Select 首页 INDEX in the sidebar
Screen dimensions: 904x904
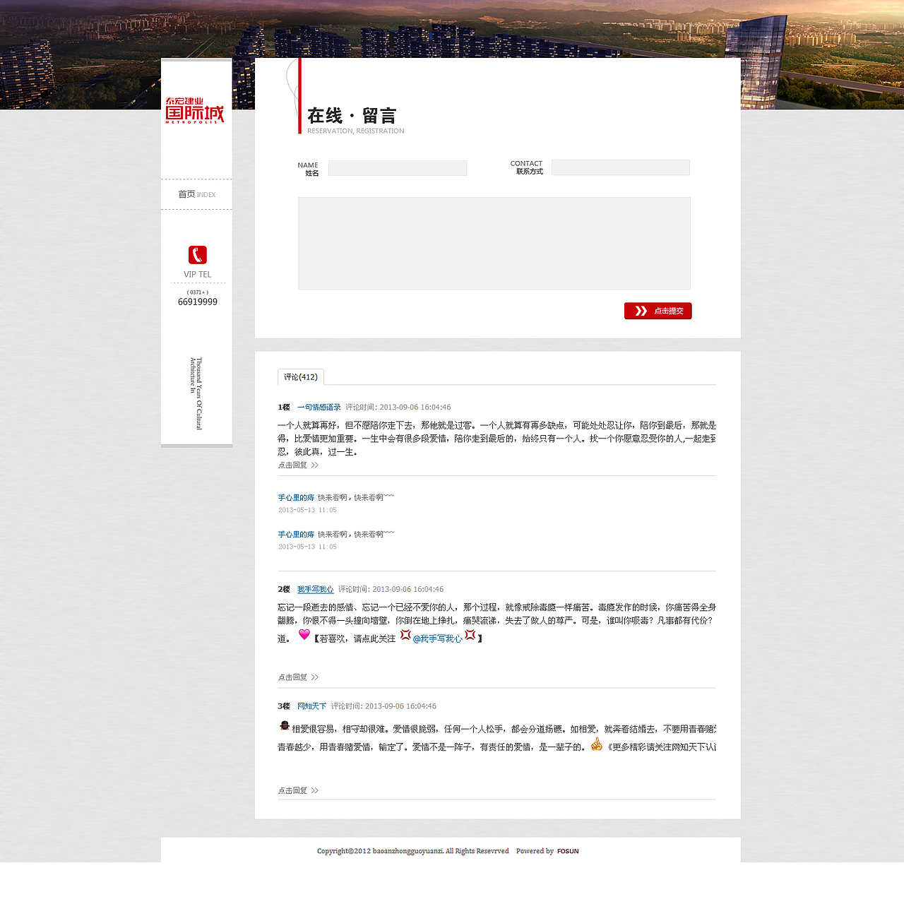pos(196,194)
